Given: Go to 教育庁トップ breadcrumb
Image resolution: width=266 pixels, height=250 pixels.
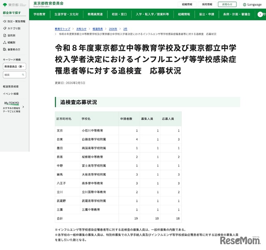Looking at the screenshot, I should [x=62, y=29].
